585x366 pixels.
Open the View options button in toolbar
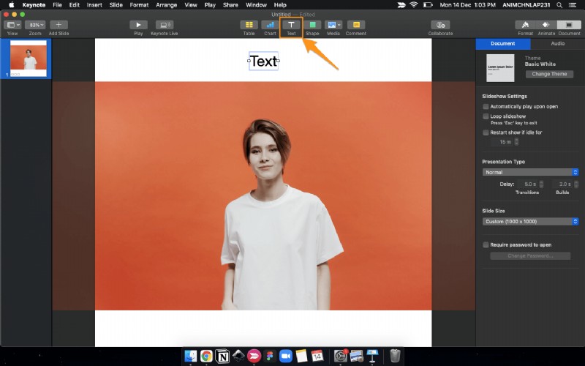click(x=12, y=25)
